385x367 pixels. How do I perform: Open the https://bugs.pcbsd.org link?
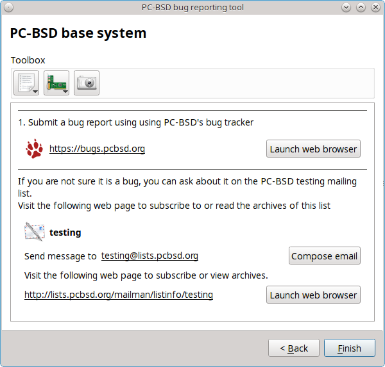97,149
